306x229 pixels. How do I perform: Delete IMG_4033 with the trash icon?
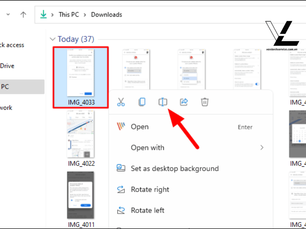coord(205,102)
